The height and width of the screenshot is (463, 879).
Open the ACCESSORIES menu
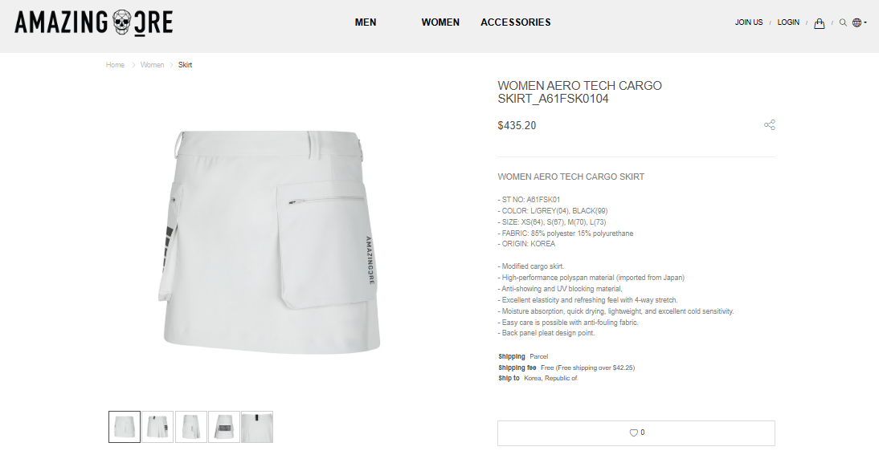516,22
